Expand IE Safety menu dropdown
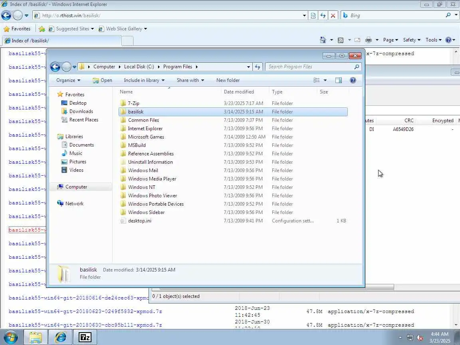This screenshot has width=460, height=345. click(x=412, y=40)
